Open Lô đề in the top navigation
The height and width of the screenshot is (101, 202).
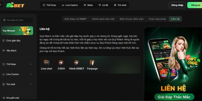point(103,5)
